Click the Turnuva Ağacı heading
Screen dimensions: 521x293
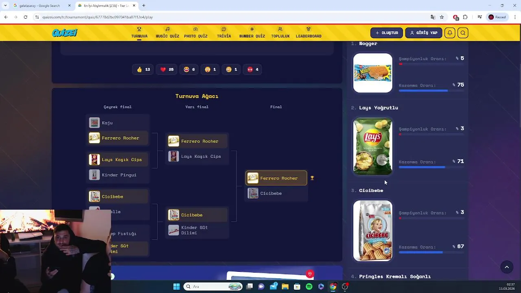click(197, 96)
